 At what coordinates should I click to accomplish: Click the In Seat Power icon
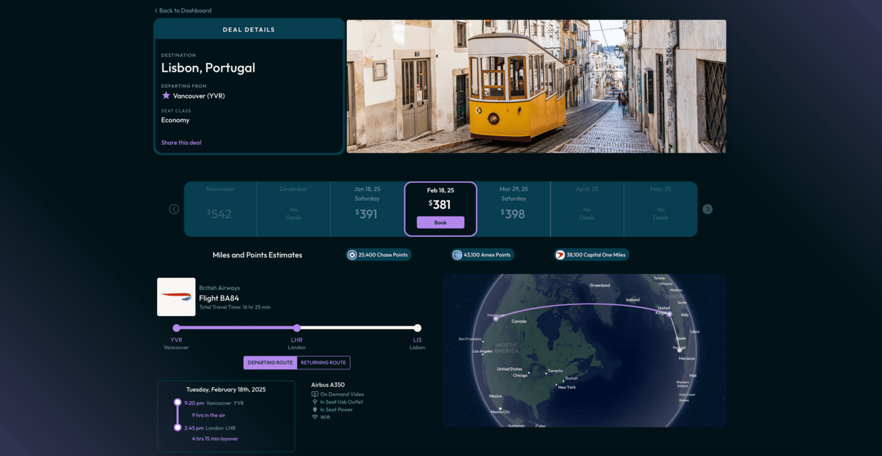coord(315,410)
